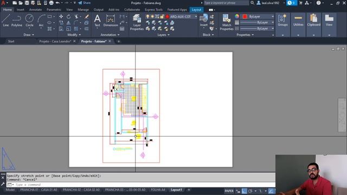Click the Stretch tool icon
Viewport: 347px width, 195px height.
61,29
